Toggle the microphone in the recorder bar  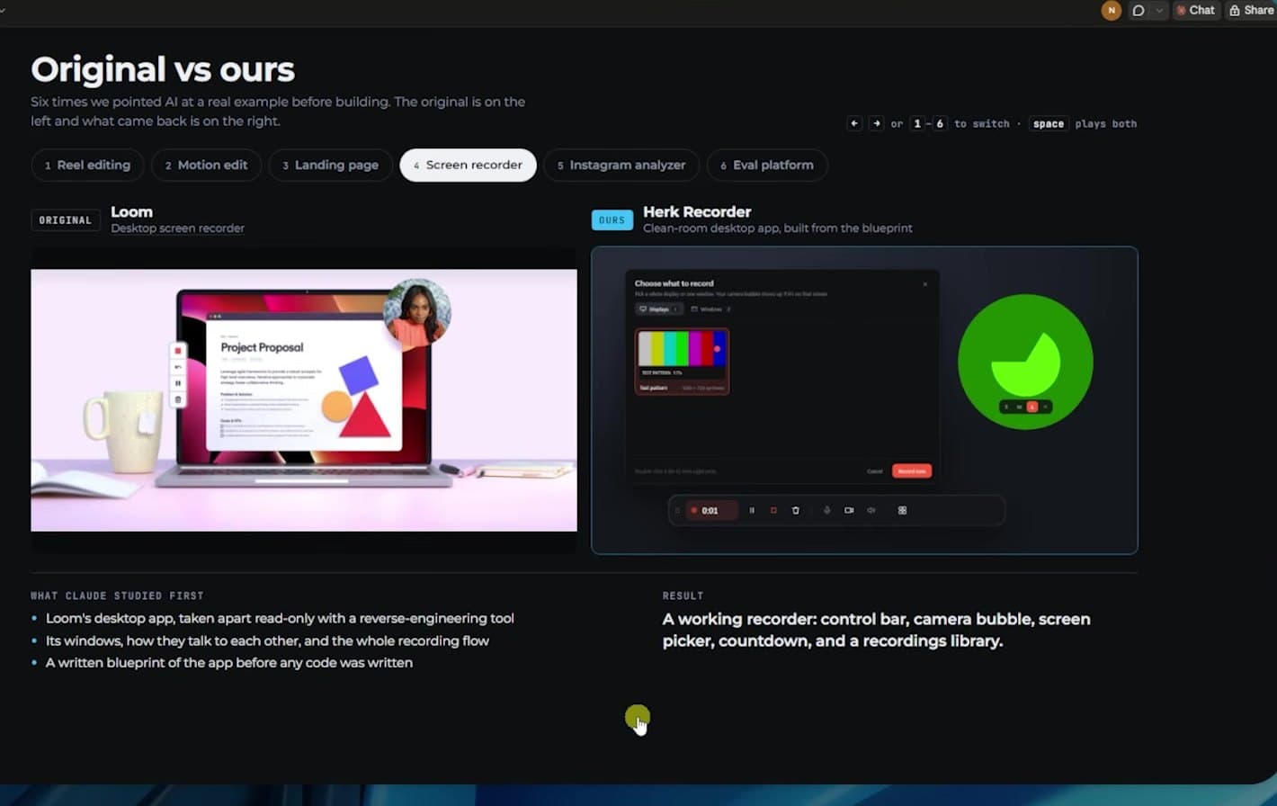tap(826, 510)
